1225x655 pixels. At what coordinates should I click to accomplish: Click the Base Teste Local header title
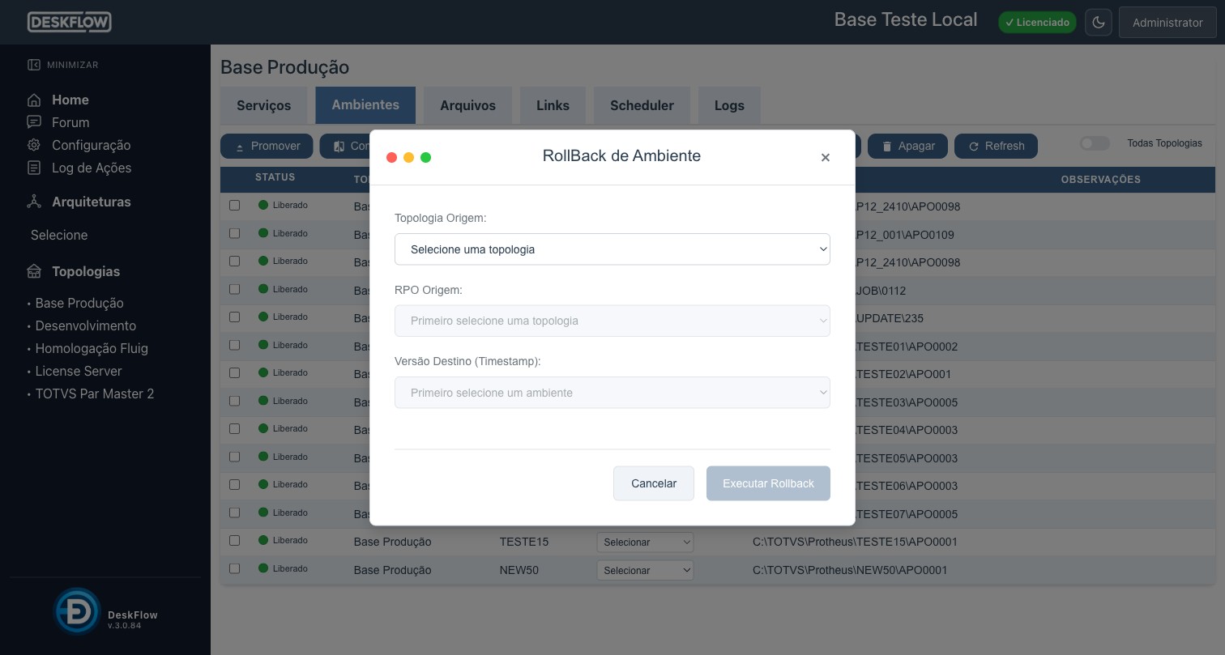906,19
